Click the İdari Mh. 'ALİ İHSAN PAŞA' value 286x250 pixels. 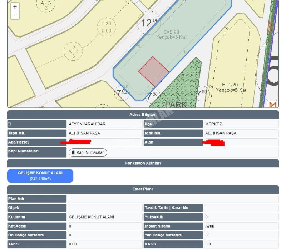(221, 133)
